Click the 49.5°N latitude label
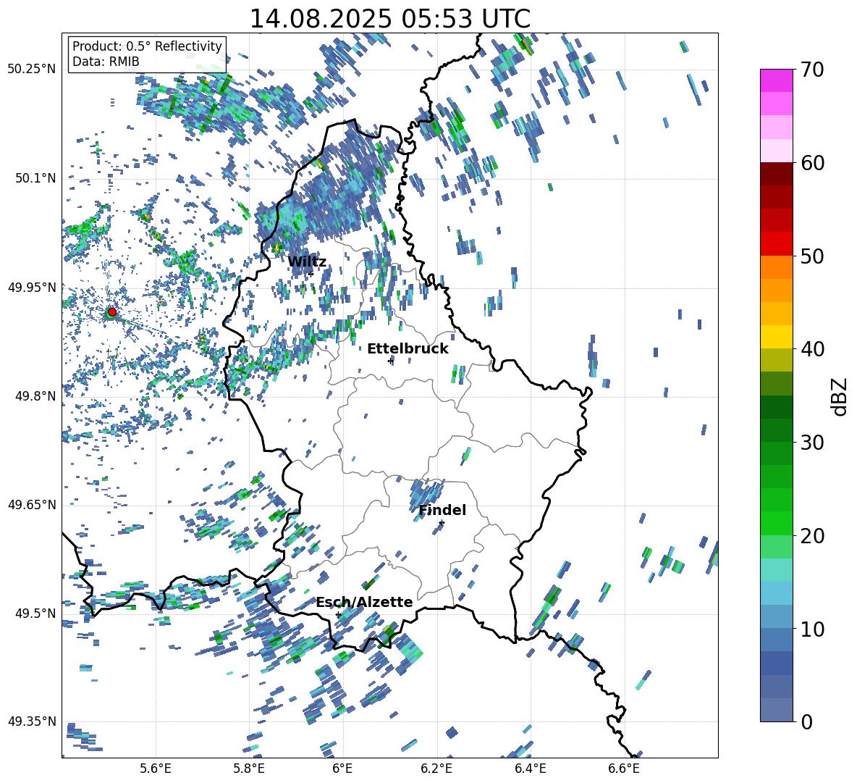This screenshot has width=857, height=783. [x=35, y=613]
